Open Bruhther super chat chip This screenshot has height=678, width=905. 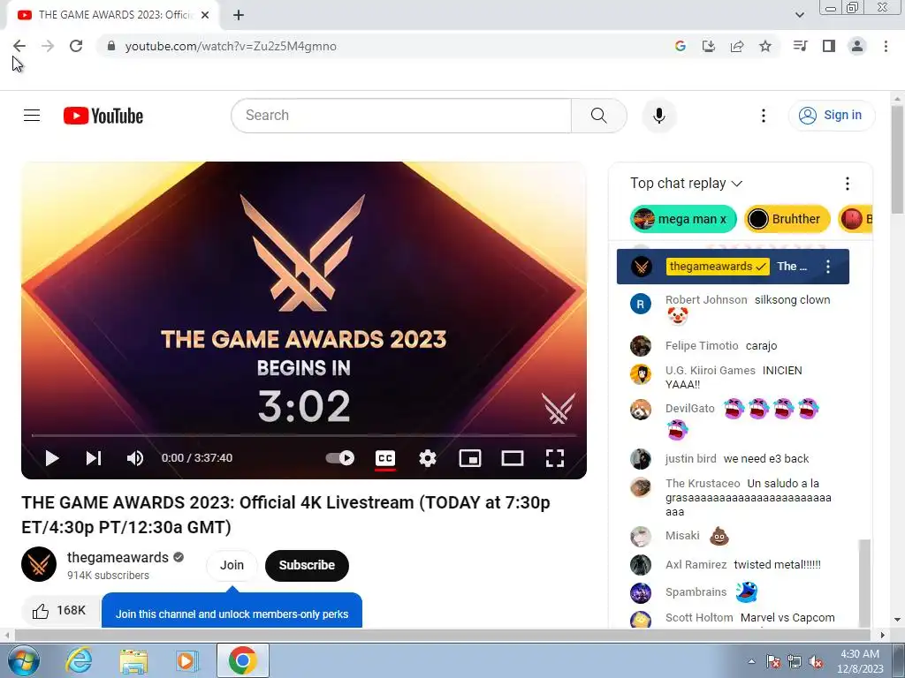coord(787,219)
